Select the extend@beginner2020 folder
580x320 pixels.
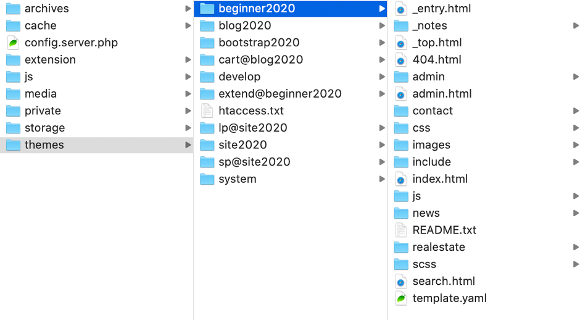tap(280, 94)
